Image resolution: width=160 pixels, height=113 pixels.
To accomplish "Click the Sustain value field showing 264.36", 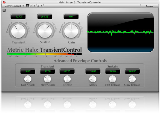I will coord(45,17).
